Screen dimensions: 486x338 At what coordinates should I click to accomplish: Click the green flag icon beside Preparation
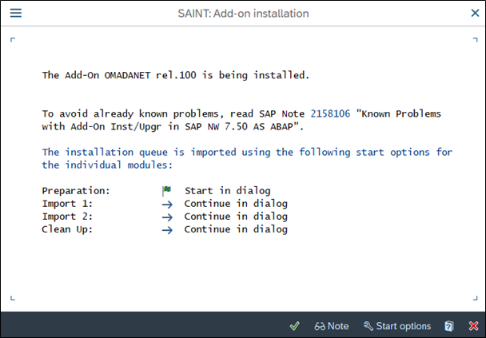pos(167,191)
